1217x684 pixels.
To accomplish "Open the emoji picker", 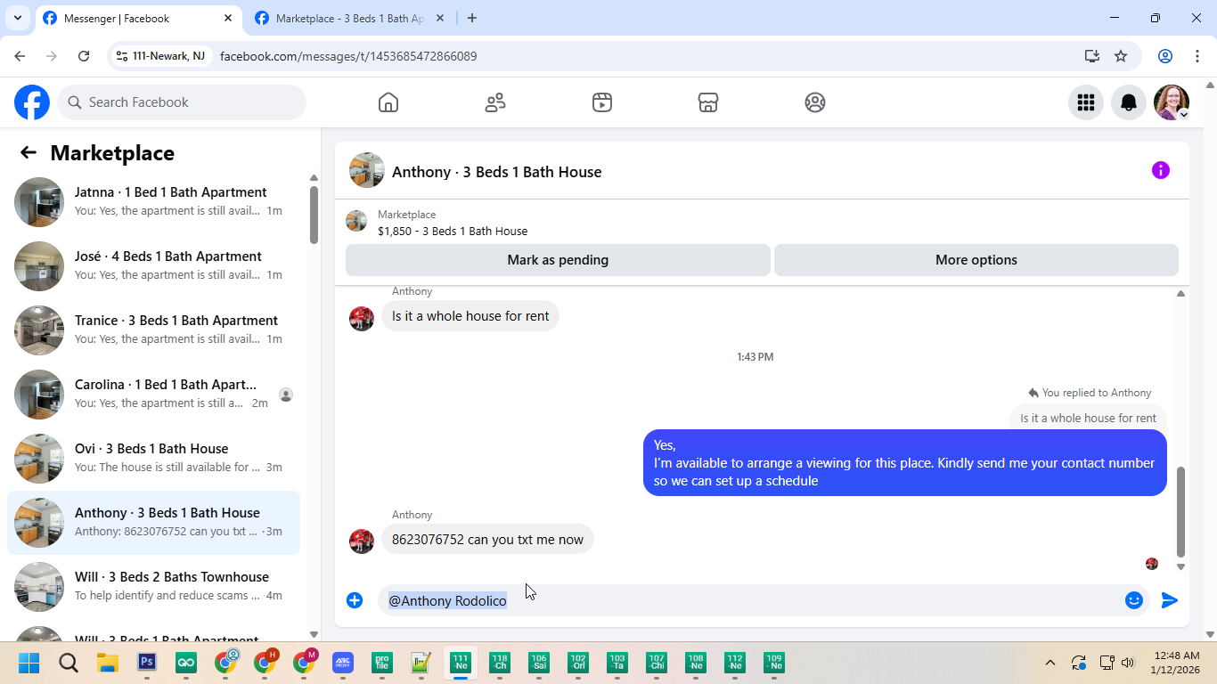I will coord(1134,600).
